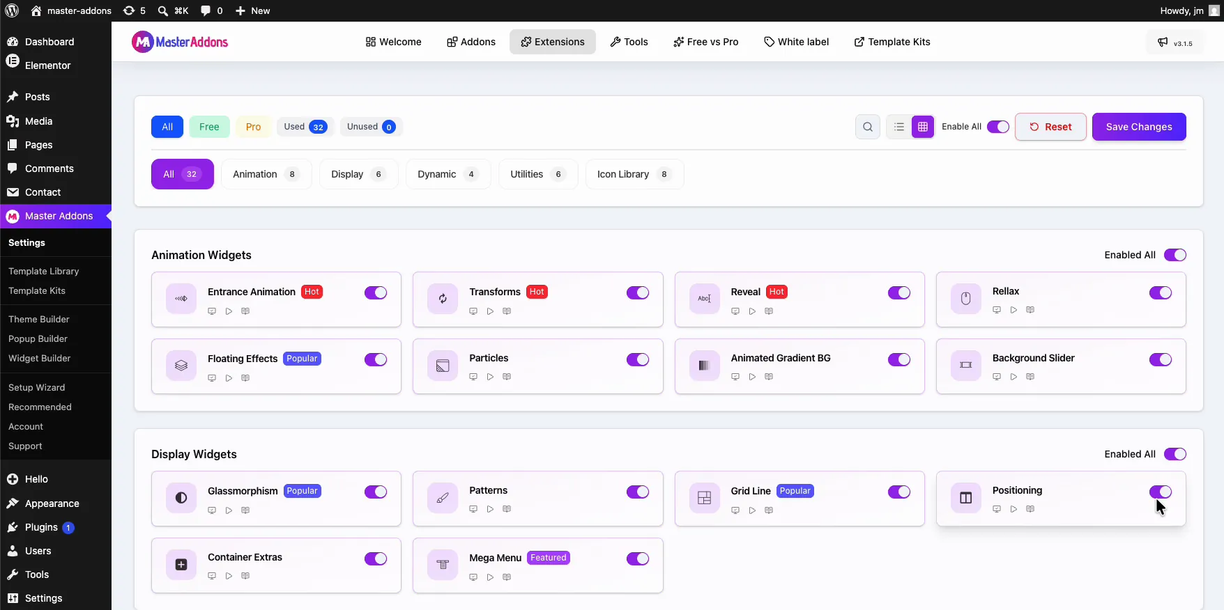Open Elementor in WordPress sidebar

point(47,65)
